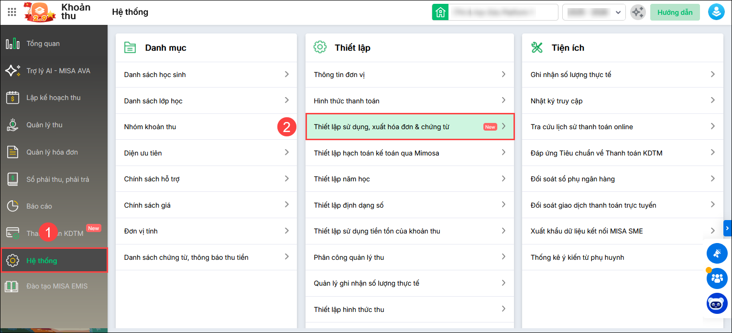Viewport: 732px width, 333px height.
Task: Click the blue robot chat assistant icon
Action: tap(717, 304)
